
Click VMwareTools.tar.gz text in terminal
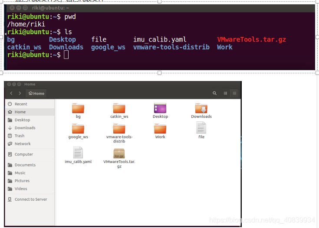pyautogui.click(x=251, y=39)
